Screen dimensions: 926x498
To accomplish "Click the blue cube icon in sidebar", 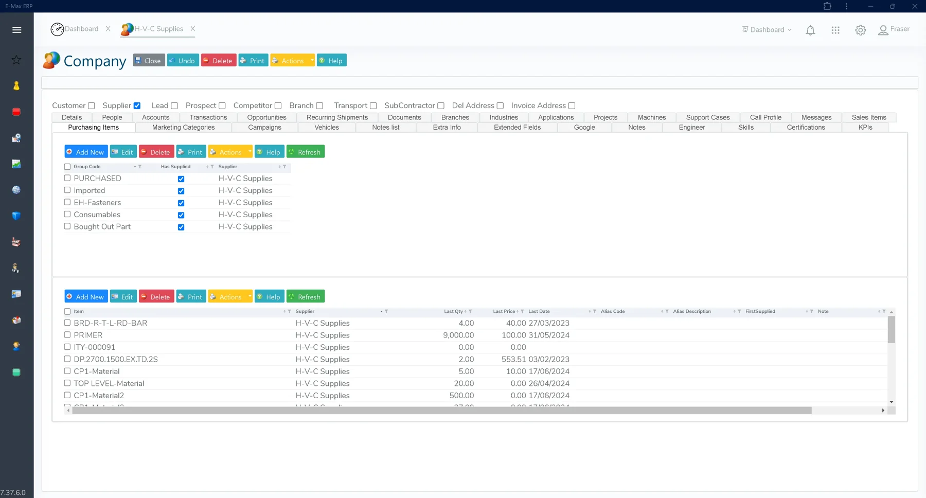I will [x=16, y=216].
